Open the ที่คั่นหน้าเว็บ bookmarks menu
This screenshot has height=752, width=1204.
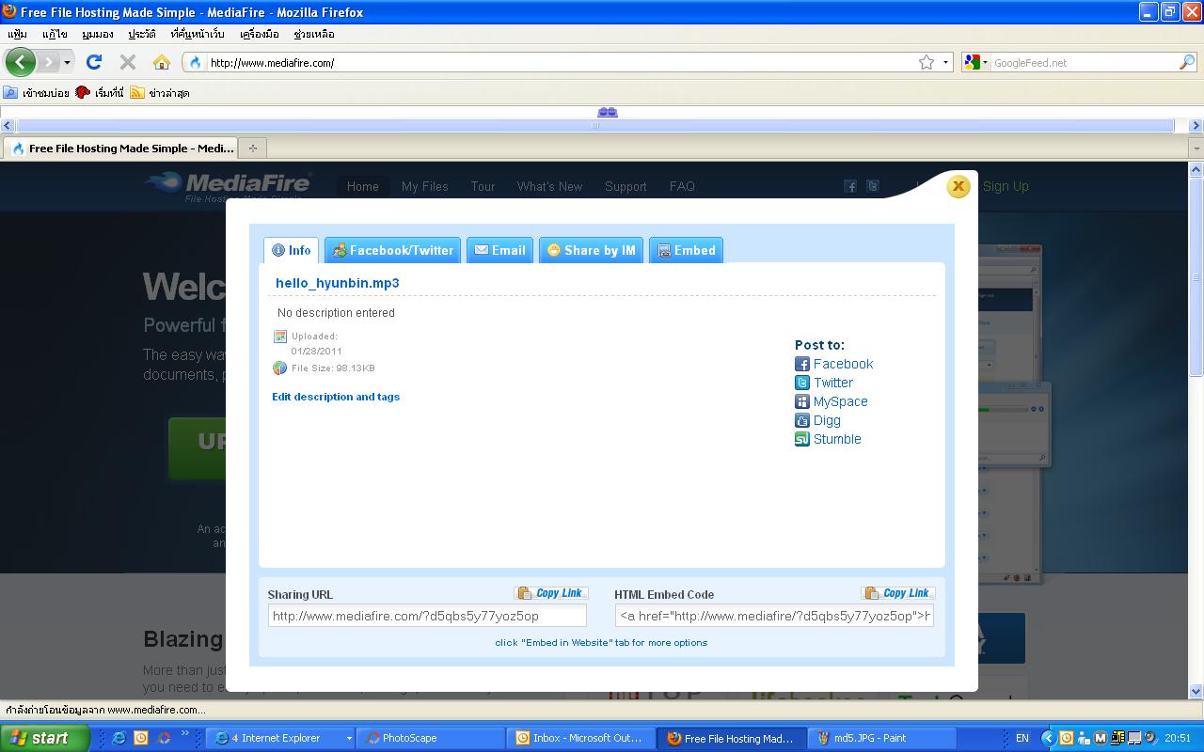coord(198,34)
